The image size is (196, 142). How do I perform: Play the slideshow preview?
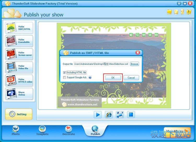[98, 115]
